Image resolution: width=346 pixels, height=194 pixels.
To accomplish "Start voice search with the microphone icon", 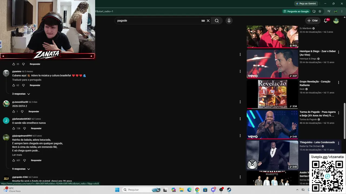I will 229,21.
